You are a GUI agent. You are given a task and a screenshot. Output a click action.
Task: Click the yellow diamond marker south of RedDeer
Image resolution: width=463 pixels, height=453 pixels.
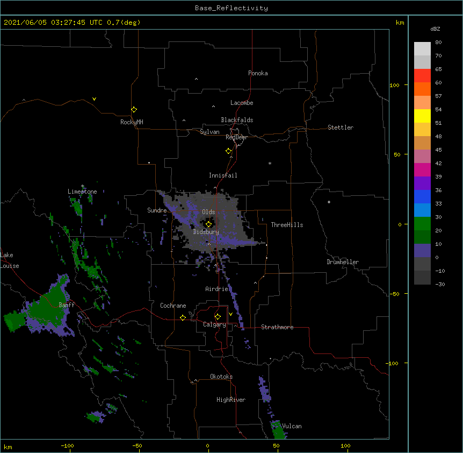tap(229, 151)
